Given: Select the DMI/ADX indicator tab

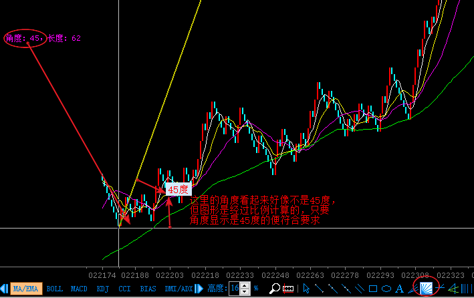Looking at the screenshot, I should (179, 289).
